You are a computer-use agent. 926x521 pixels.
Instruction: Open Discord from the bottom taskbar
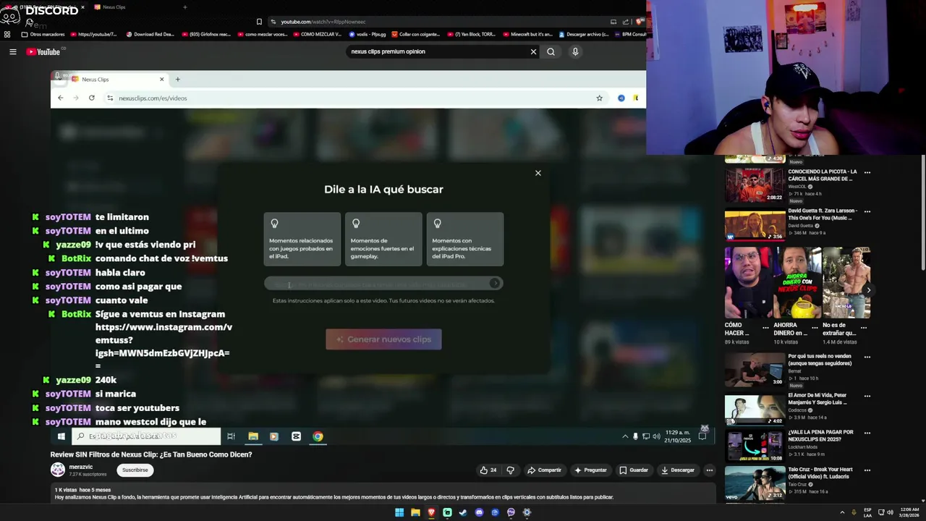(x=479, y=512)
